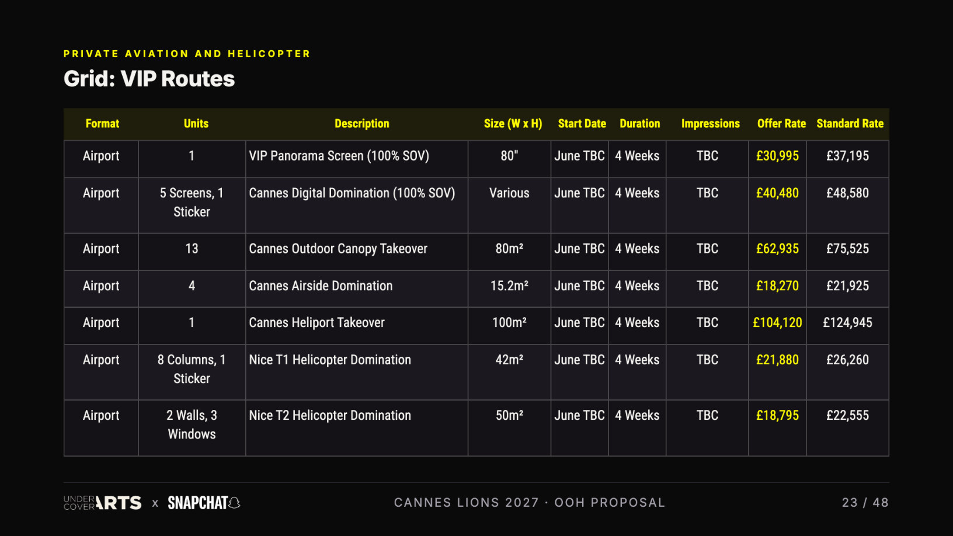Image resolution: width=953 pixels, height=536 pixels.
Task: Click the Duration column header
Action: pos(639,124)
